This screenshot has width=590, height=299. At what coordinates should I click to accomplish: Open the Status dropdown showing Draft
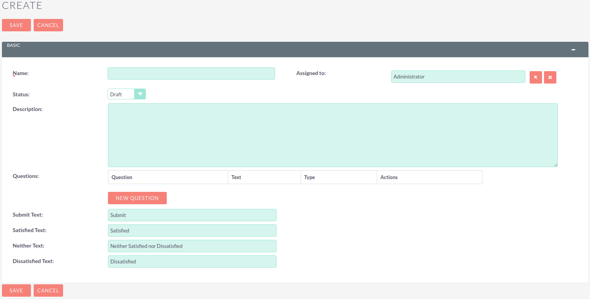pos(140,94)
